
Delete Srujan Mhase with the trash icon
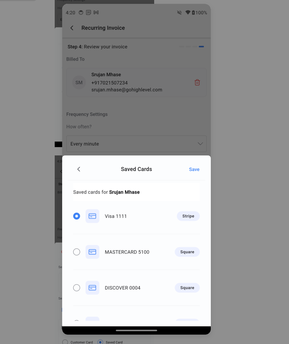[x=197, y=82]
